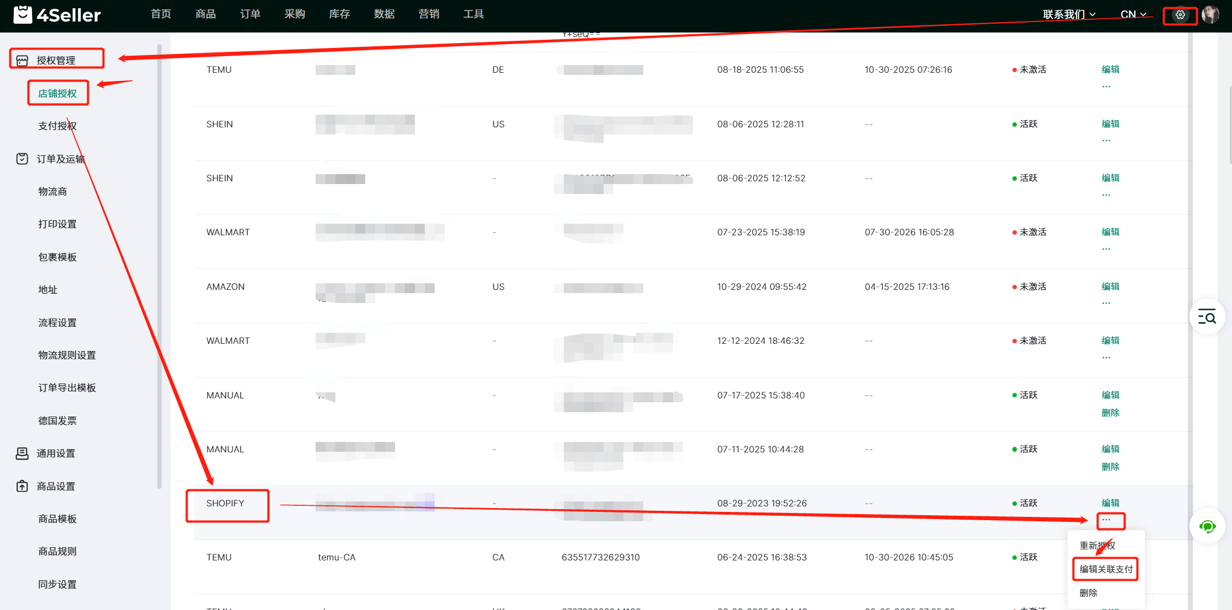This screenshot has height=610, width=1232.
Task: Open more options for SHOPIFY row
Action: (x=1106, y=520)
